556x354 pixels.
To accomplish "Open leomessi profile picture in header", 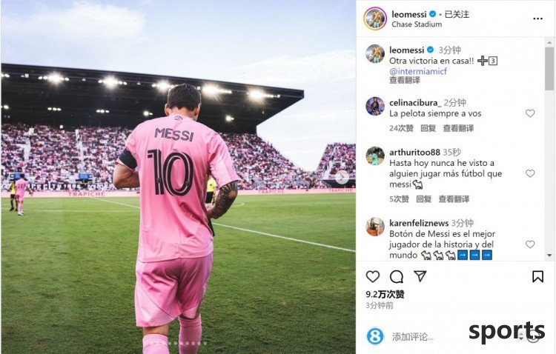I will 375,19.
